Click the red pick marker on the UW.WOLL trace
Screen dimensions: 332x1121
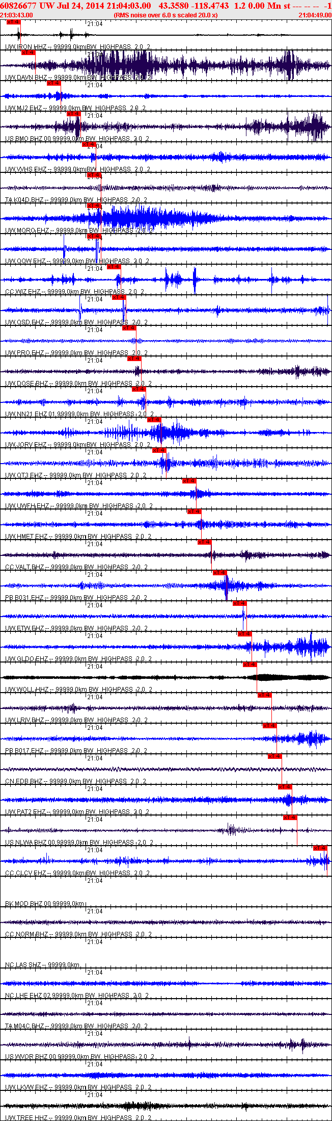click(x=250, y=665)
